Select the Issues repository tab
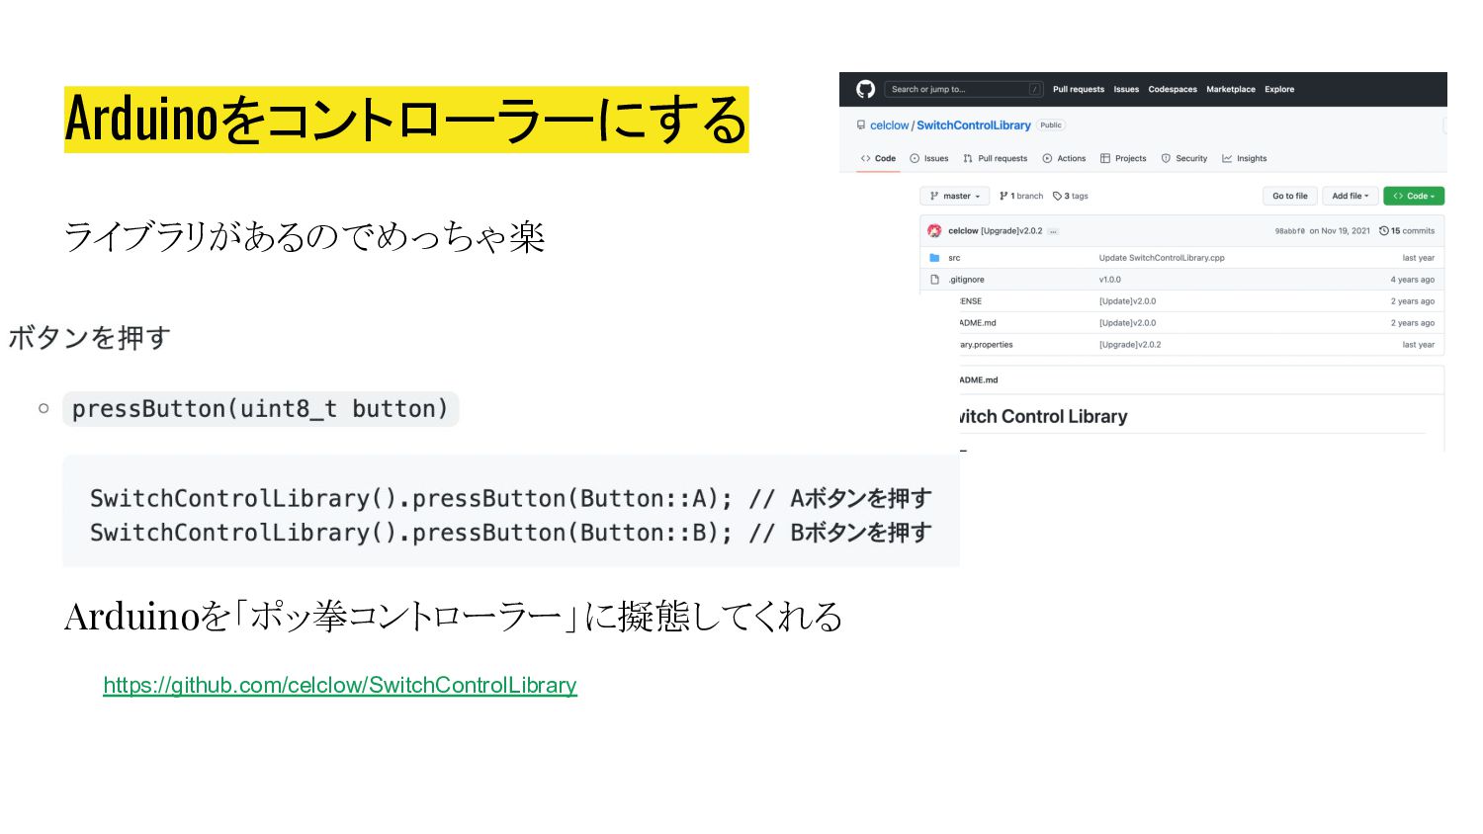 (929, 158)
